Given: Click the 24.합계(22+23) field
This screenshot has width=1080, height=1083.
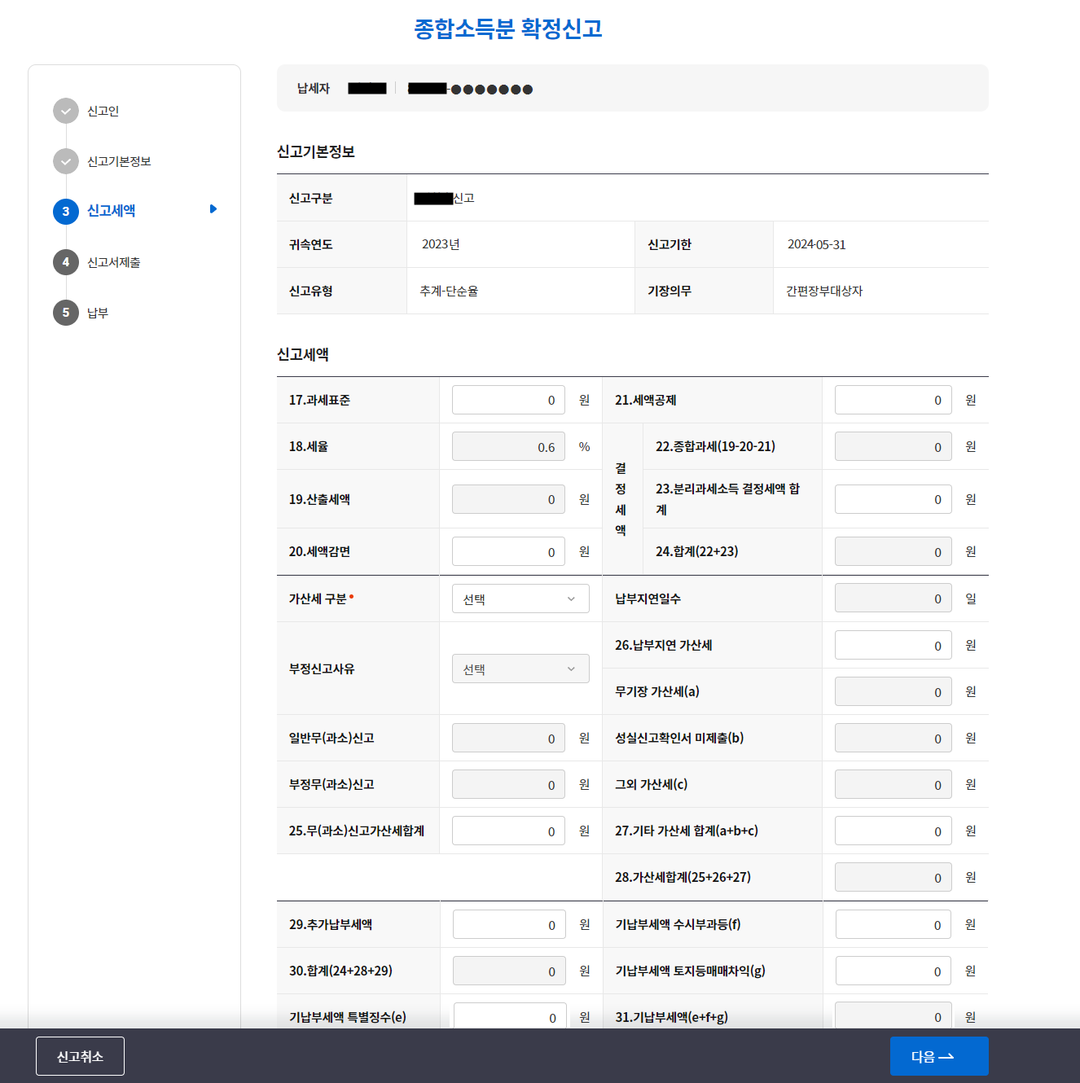Looking at the screenshot, I should (x=893, y=551).
